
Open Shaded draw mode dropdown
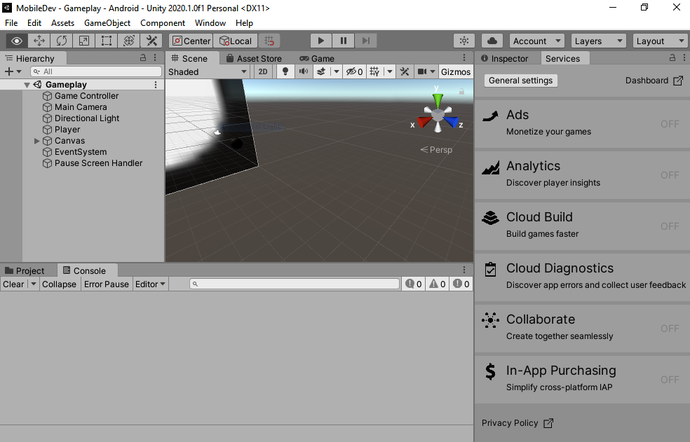tap(208, 71)
